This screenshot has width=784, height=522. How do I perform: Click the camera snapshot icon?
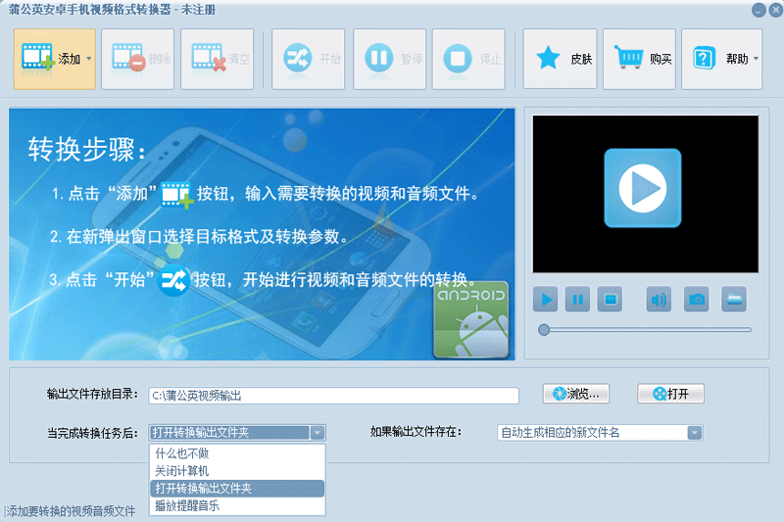point(697,300)
